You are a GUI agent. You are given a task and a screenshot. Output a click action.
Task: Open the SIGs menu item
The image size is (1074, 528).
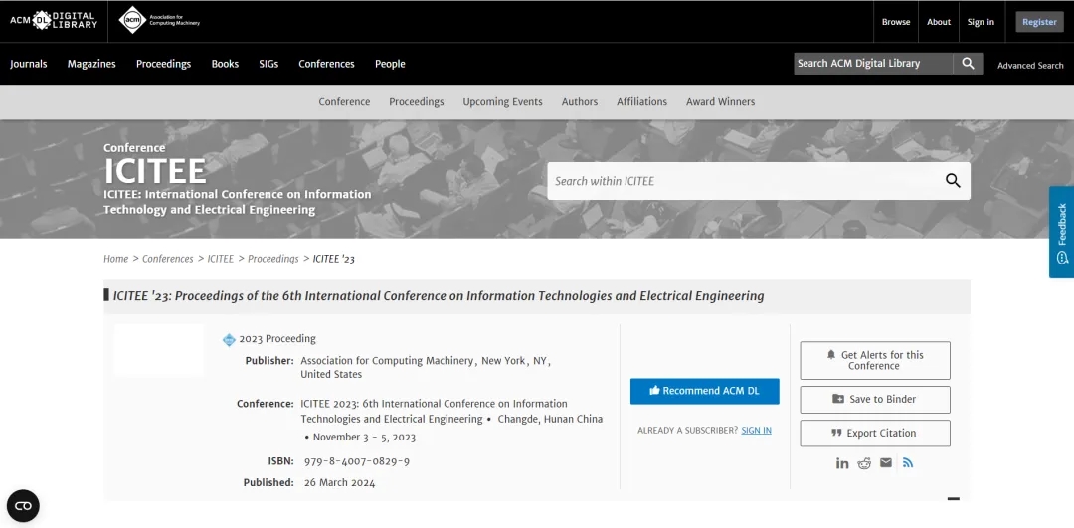(268, 64)
